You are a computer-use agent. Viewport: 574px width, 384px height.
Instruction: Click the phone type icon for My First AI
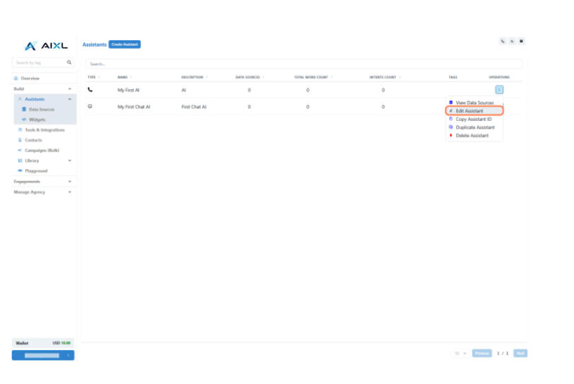pyautogui.click(x=90, y=90)
